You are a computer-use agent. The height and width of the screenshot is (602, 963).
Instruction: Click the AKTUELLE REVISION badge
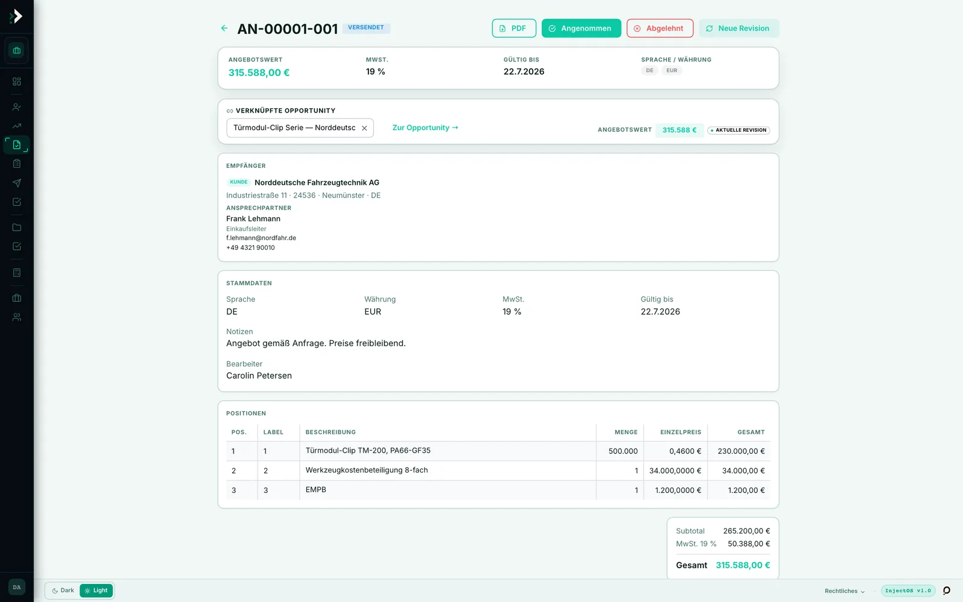pyautogui.click(x=739, y=130)
